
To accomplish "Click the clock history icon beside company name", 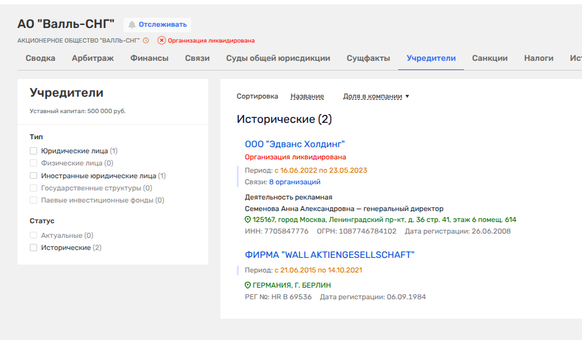I will tap(145, 41).
